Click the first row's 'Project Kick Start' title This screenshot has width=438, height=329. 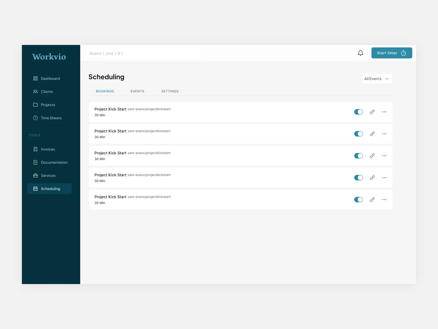[x=110, y=109]
